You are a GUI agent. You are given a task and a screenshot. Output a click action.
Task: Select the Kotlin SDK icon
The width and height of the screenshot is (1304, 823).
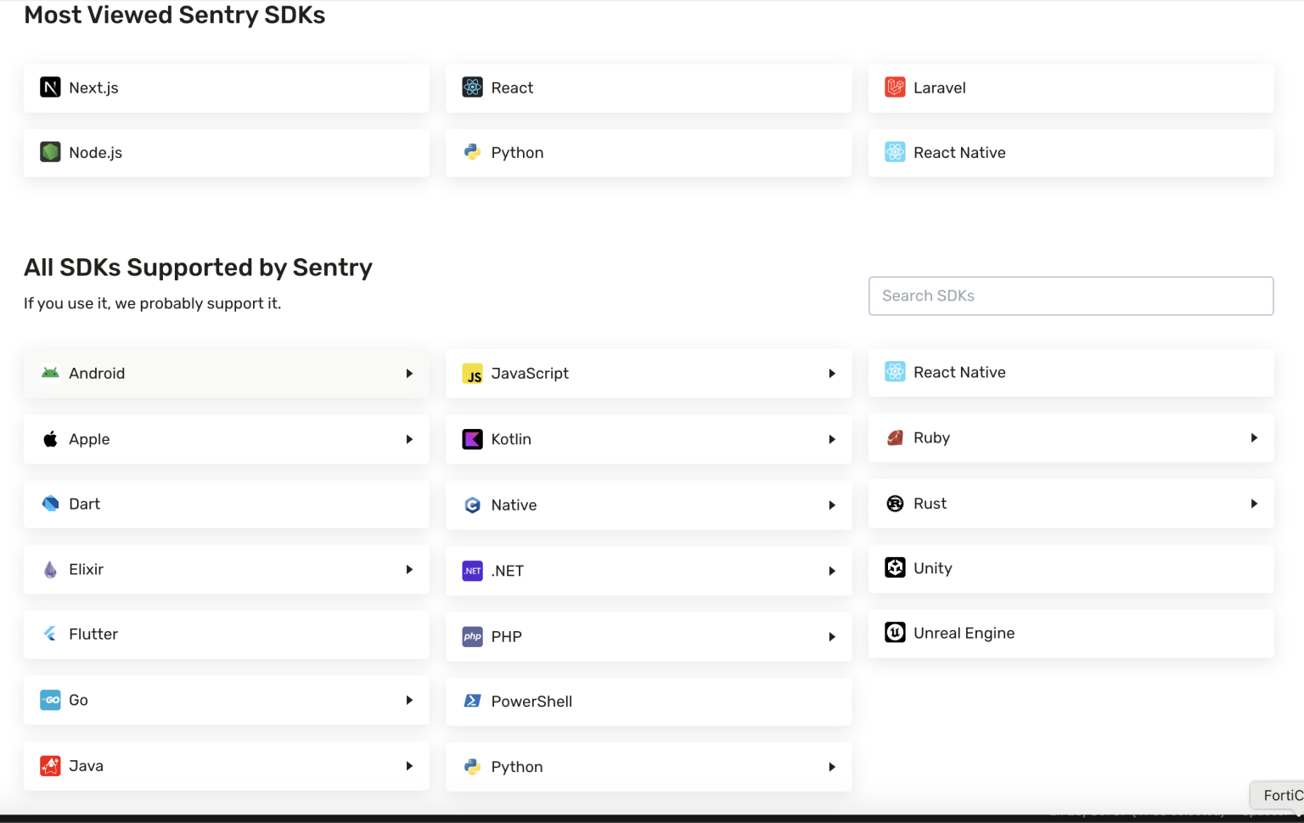(472, 439)
